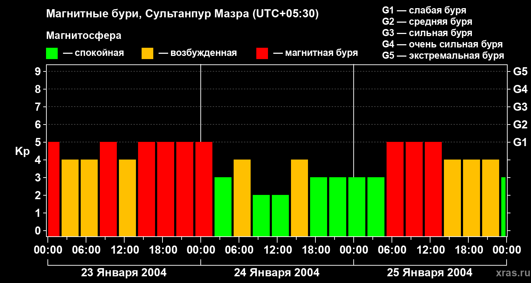Click the red bar over 12:00 on 25 January

[x=433, y=189]
